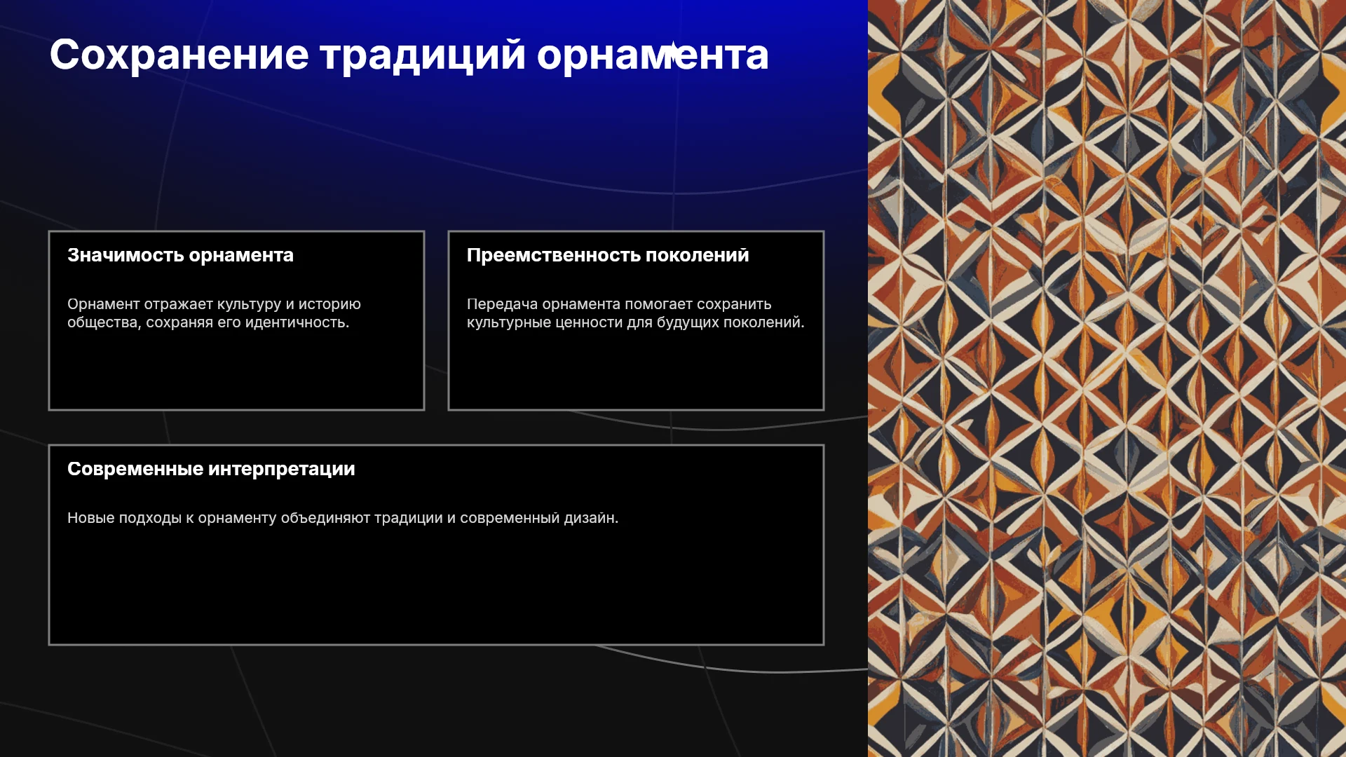The height and width of the screenshot is (757, 1346).
Task: Click the word 'традиций' in the title
Action: 423,56
